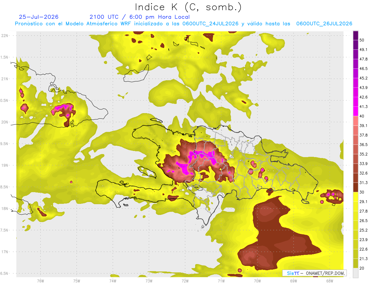
Task: Click the legend value '25.2'
Action: [364, 230]
